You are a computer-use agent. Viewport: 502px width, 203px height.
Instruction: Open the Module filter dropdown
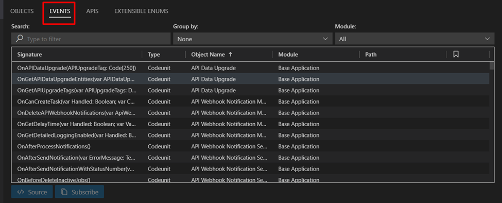(414, 39)
